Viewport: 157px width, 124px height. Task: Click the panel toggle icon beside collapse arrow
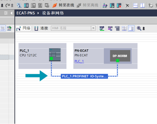(6, 13)
